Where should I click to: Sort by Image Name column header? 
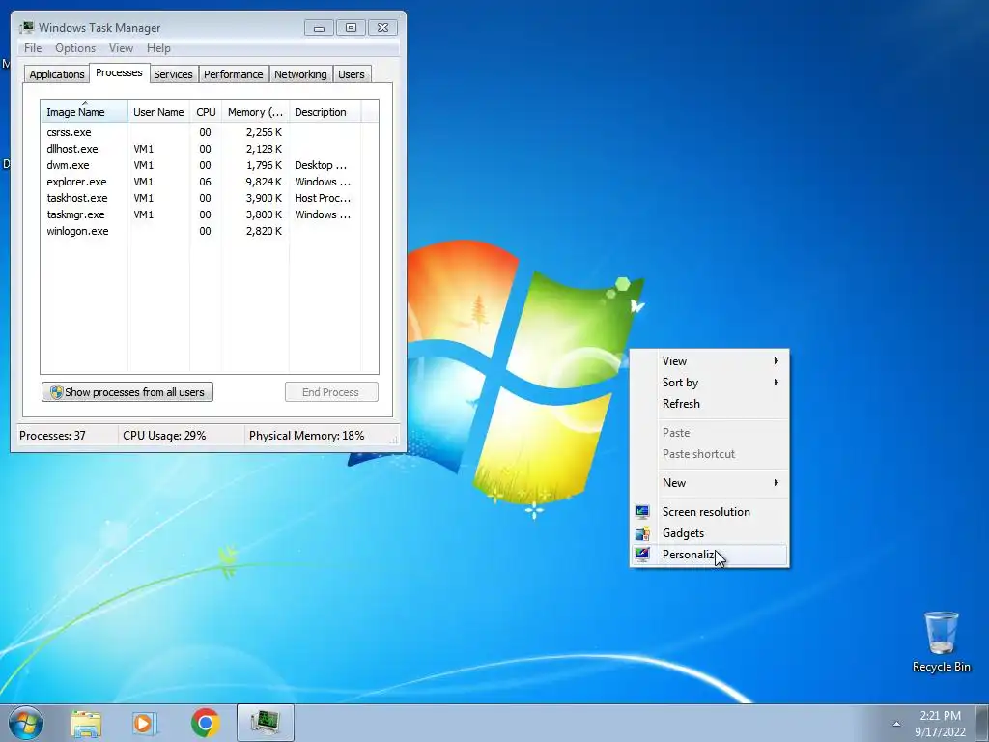(x=84, y=112)
